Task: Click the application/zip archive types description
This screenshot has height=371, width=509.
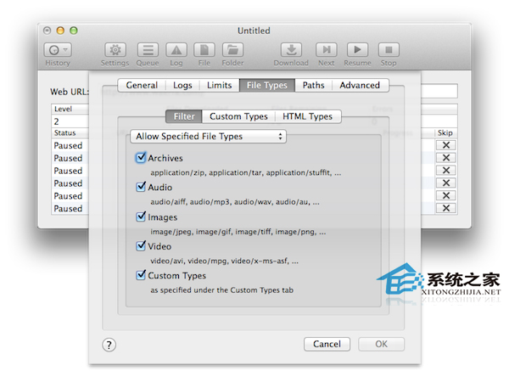Action: pyautogui.click(x=246, y=172)
